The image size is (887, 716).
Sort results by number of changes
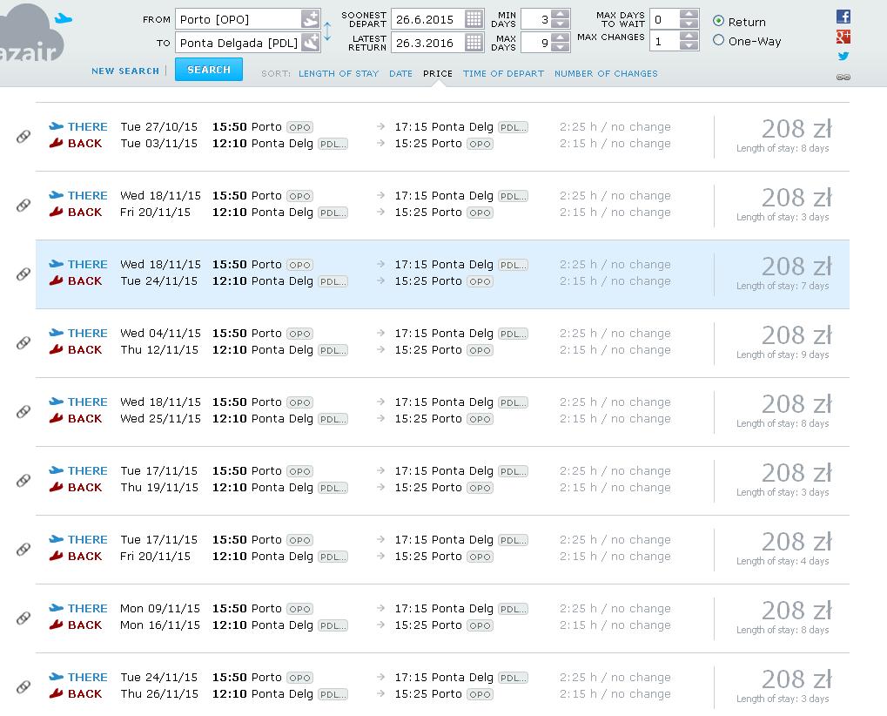606,73
